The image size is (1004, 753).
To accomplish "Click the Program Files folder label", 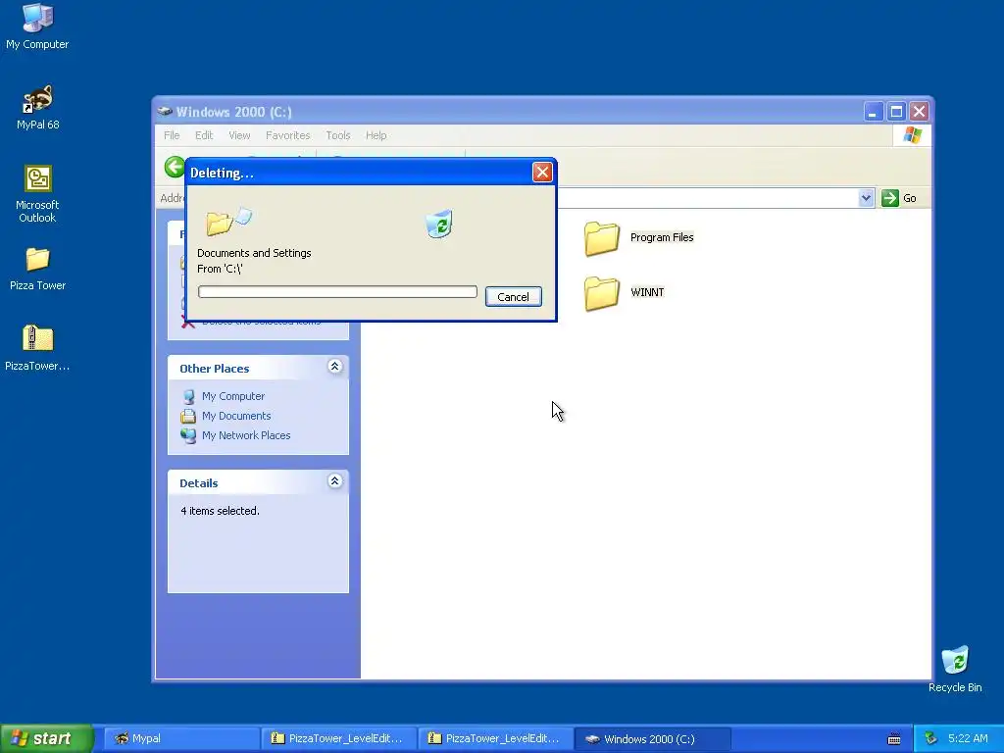I will click(662, 237).
